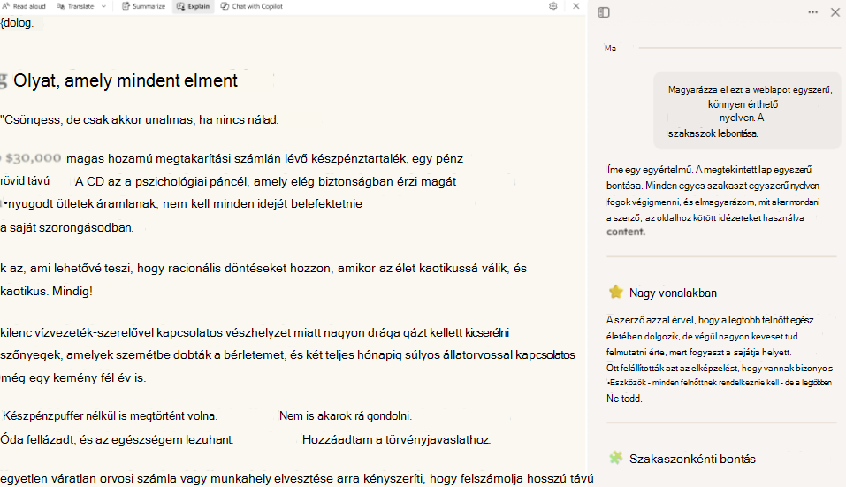Click the 'Ma' date label
Screen dimensions: 846x487
pyautogui.click(x=610, y=48)
